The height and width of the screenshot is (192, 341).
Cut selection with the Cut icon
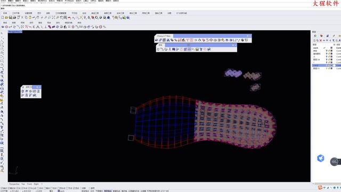pyautogui.click(x=22, y=18)
